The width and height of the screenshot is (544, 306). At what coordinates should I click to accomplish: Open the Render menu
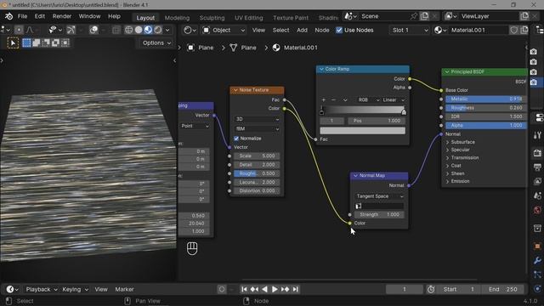[x=62, y=16]
